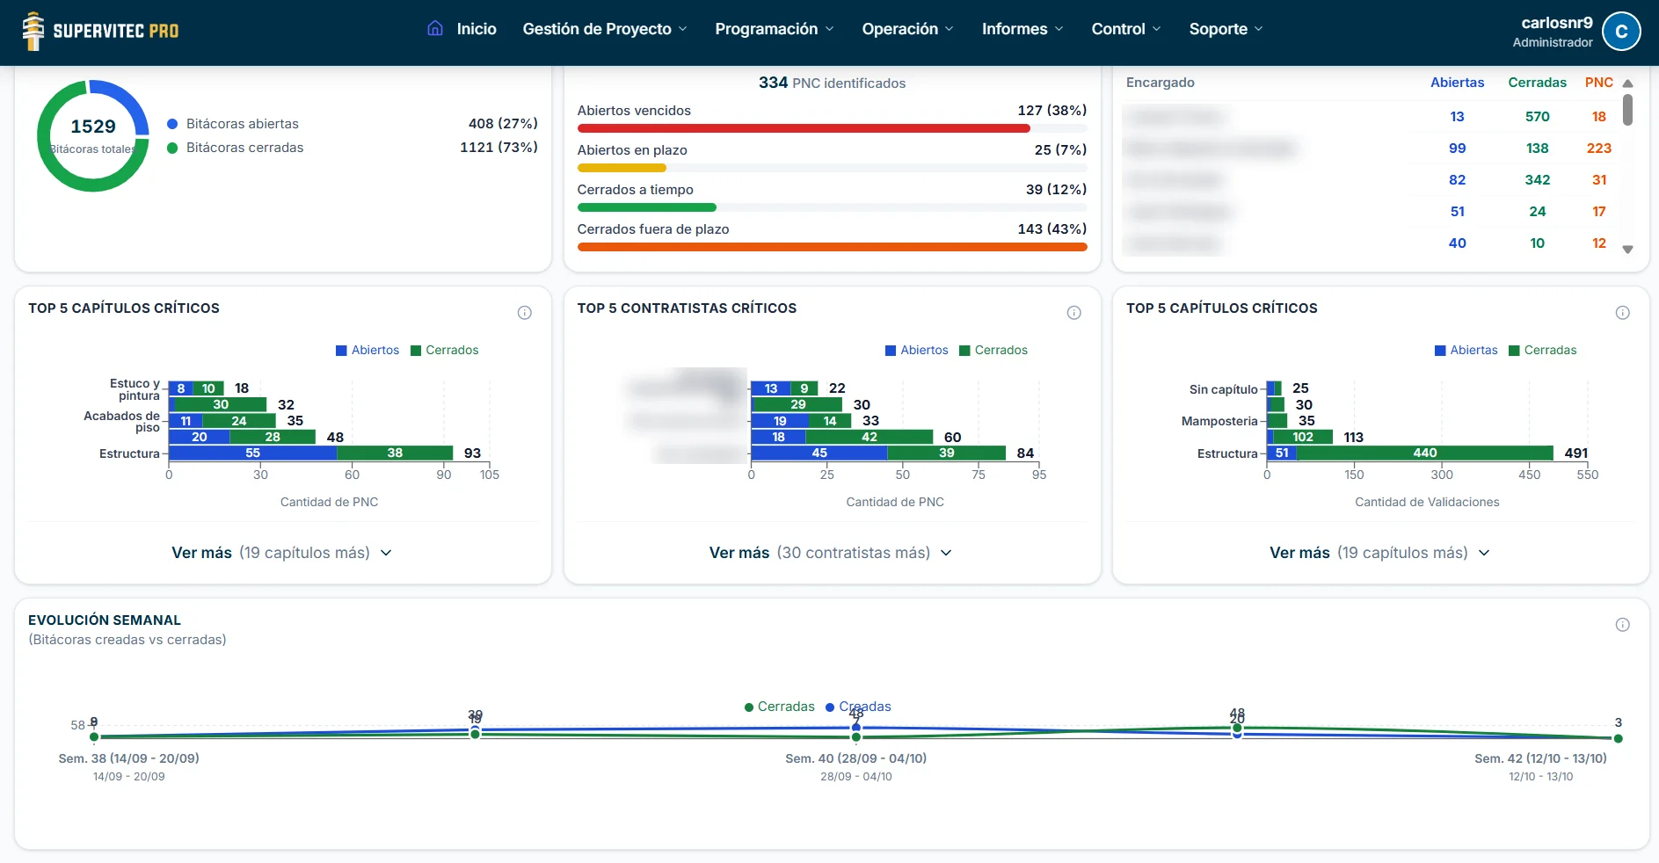This screenshot has width=1659, height=863.
Task: Click the 570 Cerradas table value
Action: coord(1537,117)
